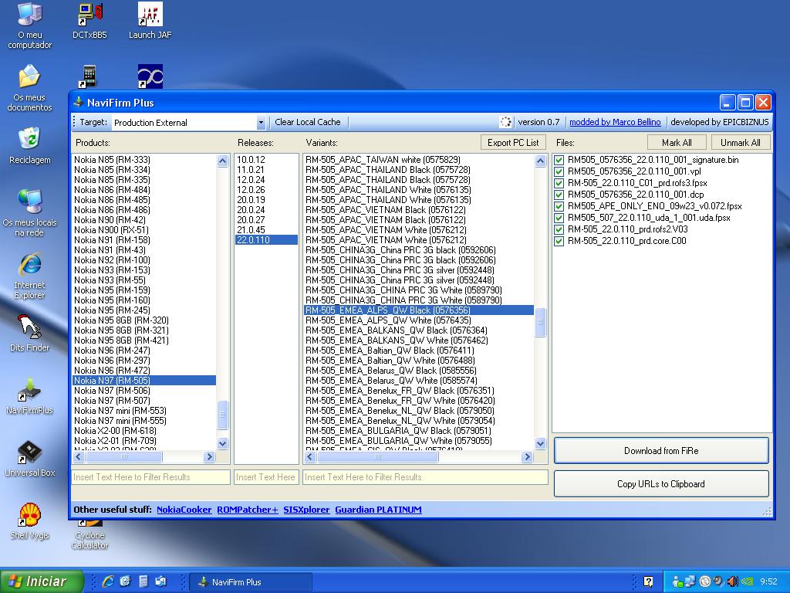Click the Download from FiRe button
Screen dimensions: 790x593
click(661, 451)
